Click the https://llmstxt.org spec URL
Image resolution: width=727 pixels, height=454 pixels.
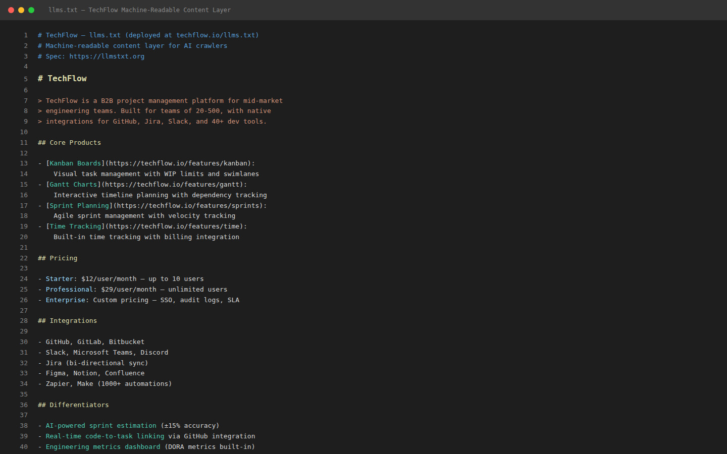click(107, 56)
